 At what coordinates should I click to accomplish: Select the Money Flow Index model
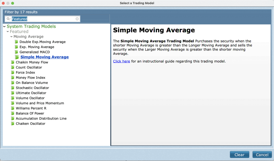point(30,78)
